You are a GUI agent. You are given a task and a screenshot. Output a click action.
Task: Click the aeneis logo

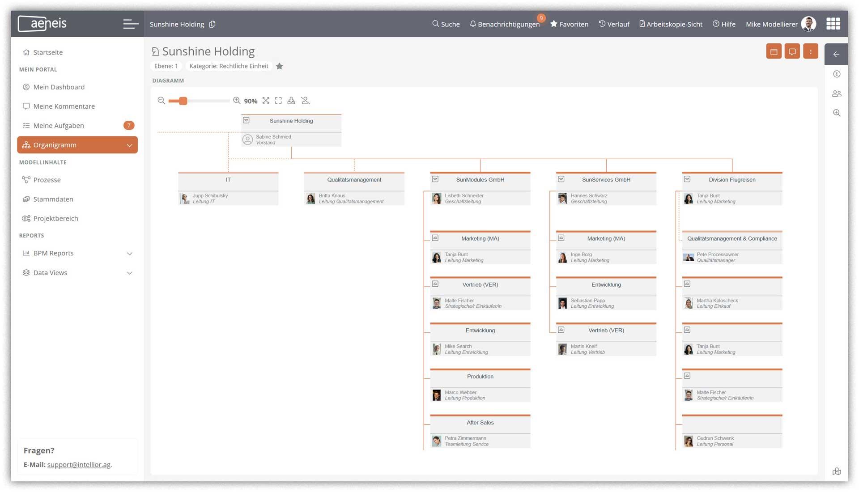(43, 24)
